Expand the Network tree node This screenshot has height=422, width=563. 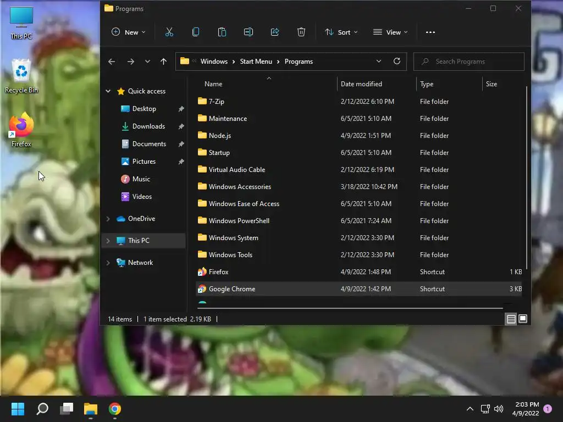pos(108,263)
